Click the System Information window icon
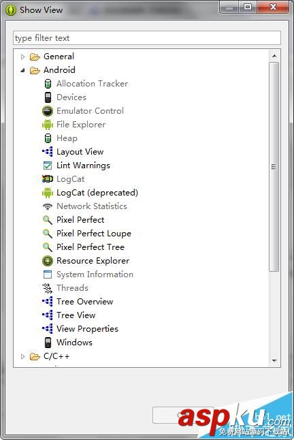Viewport: 294px width, 440px height. 48,274
